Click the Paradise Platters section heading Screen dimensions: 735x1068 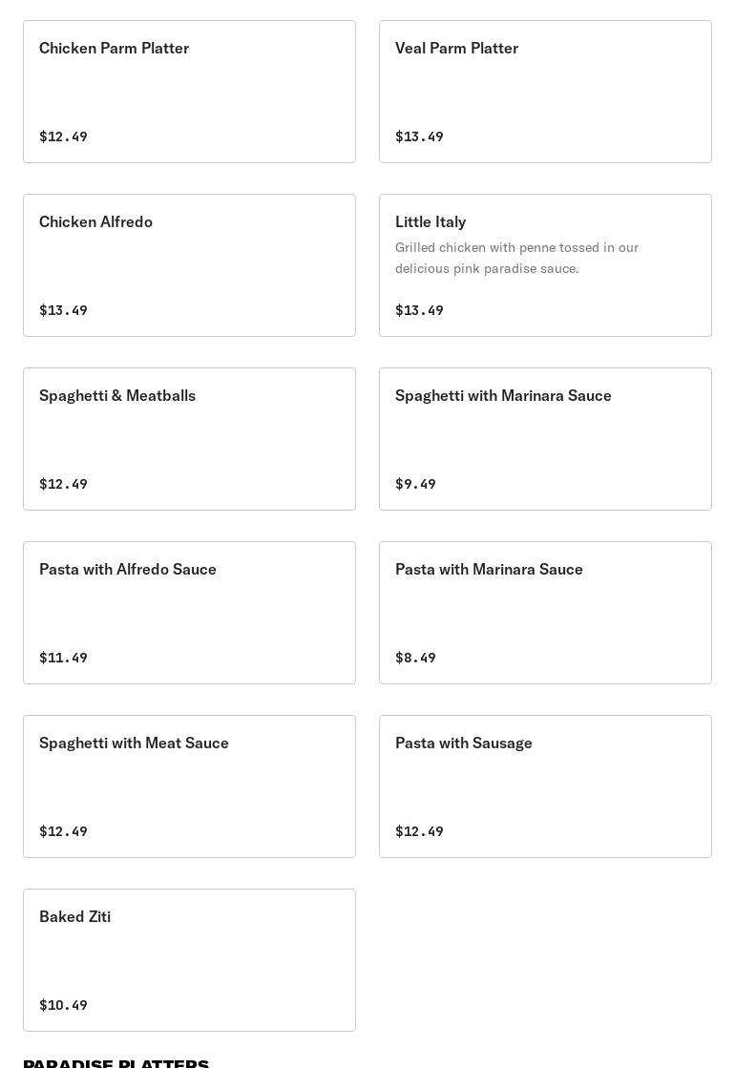[x=115, y=1062]
